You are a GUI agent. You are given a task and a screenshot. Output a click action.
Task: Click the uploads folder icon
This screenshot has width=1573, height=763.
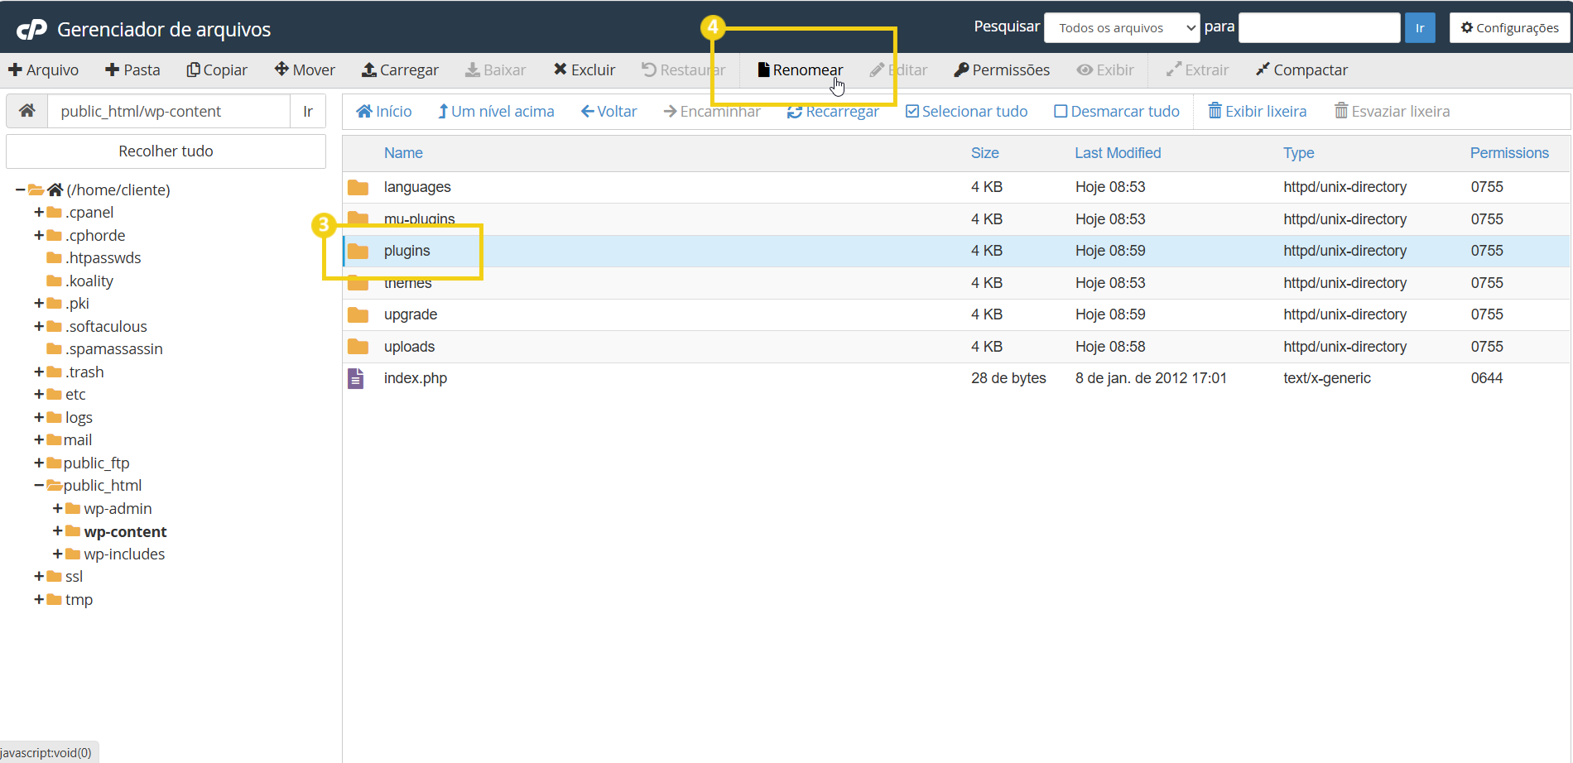(358, 347)
